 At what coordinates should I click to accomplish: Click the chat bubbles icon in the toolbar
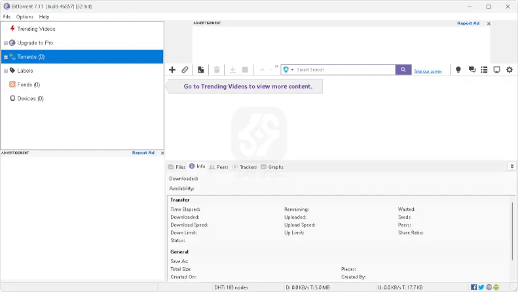(472, 69)
